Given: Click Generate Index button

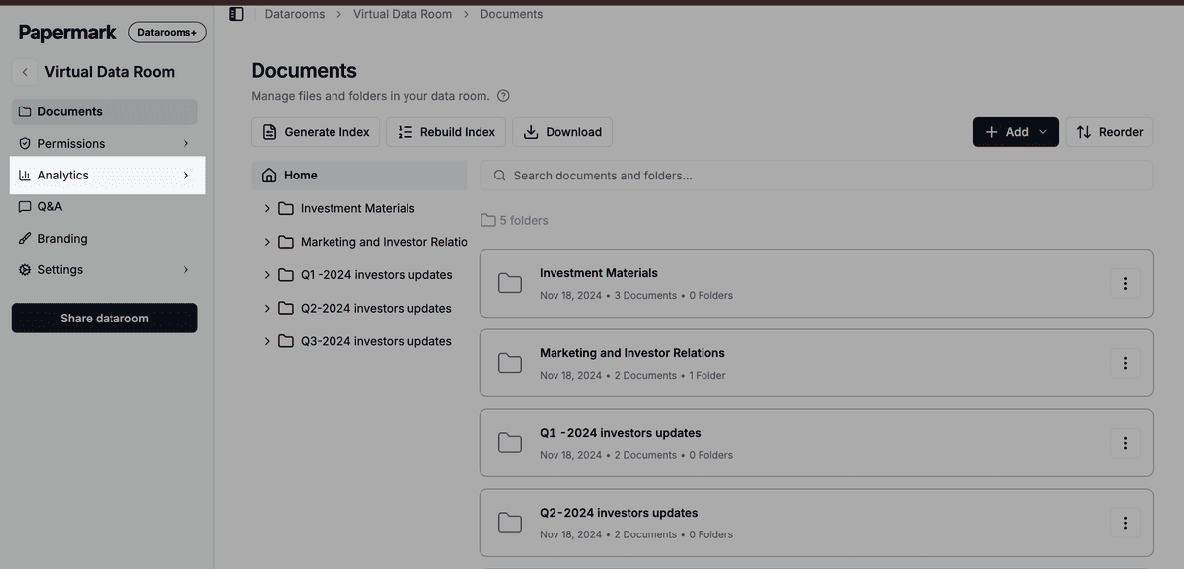Looking at the screenshot, I should (316, 132).
